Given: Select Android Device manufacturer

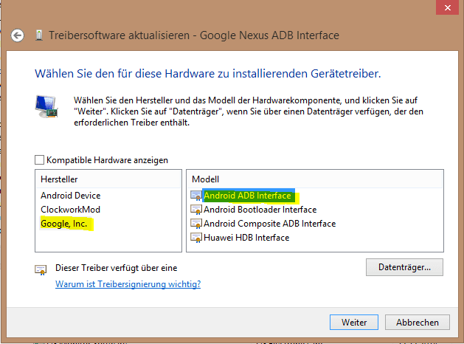Looking at the screenshot, I should pos(71,196).
